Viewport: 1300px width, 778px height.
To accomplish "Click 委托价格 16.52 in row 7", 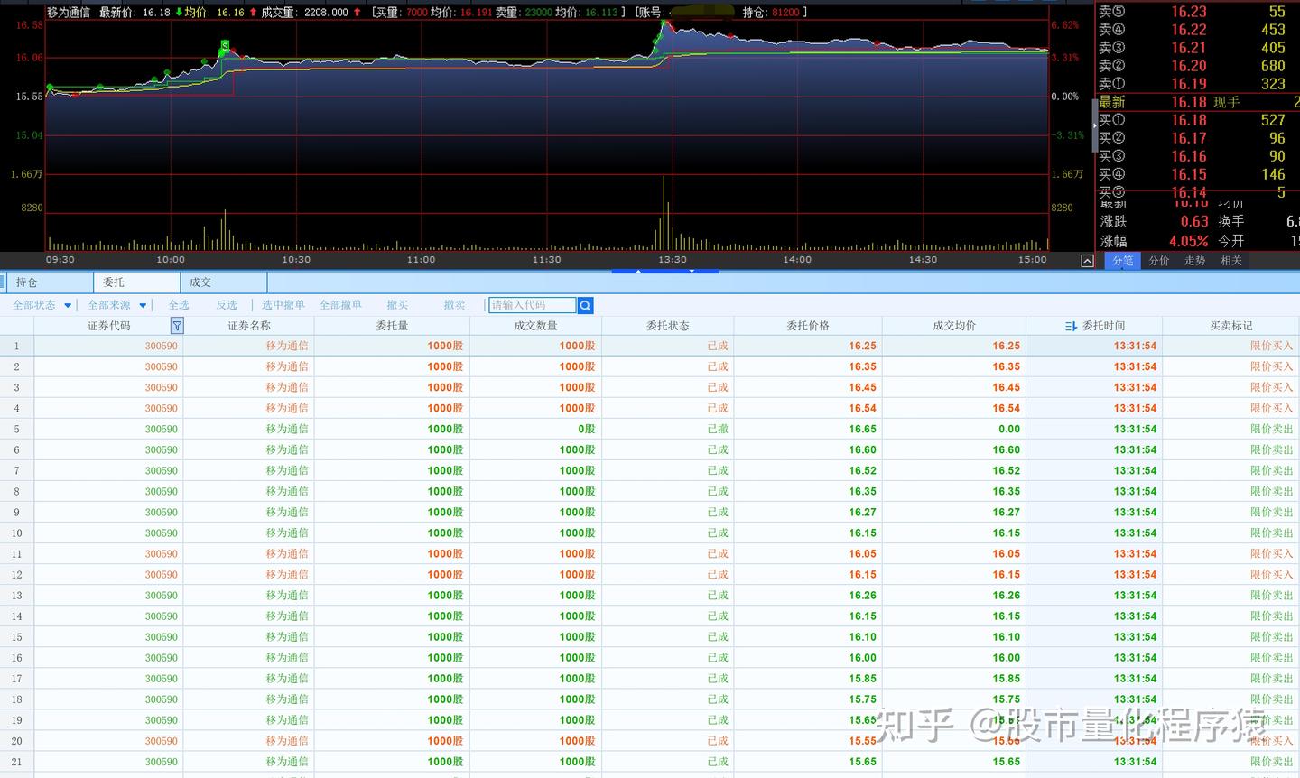I will coord(862,470).
